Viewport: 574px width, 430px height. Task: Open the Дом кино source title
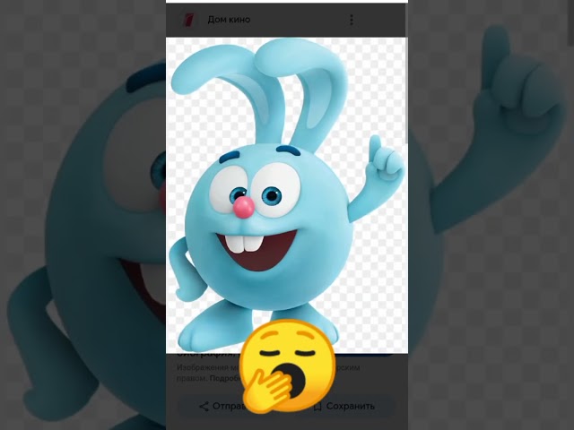tap(229, 20)
